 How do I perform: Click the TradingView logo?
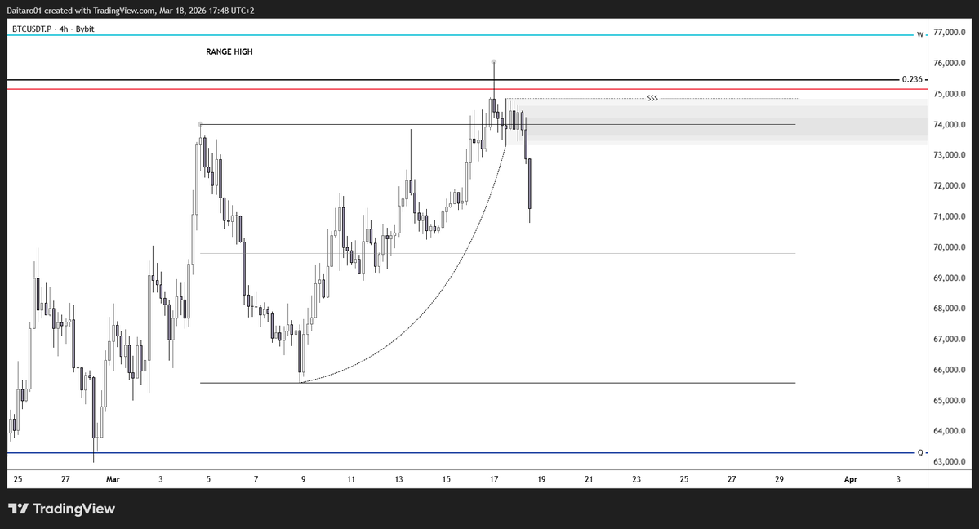[x=62, y=509]
